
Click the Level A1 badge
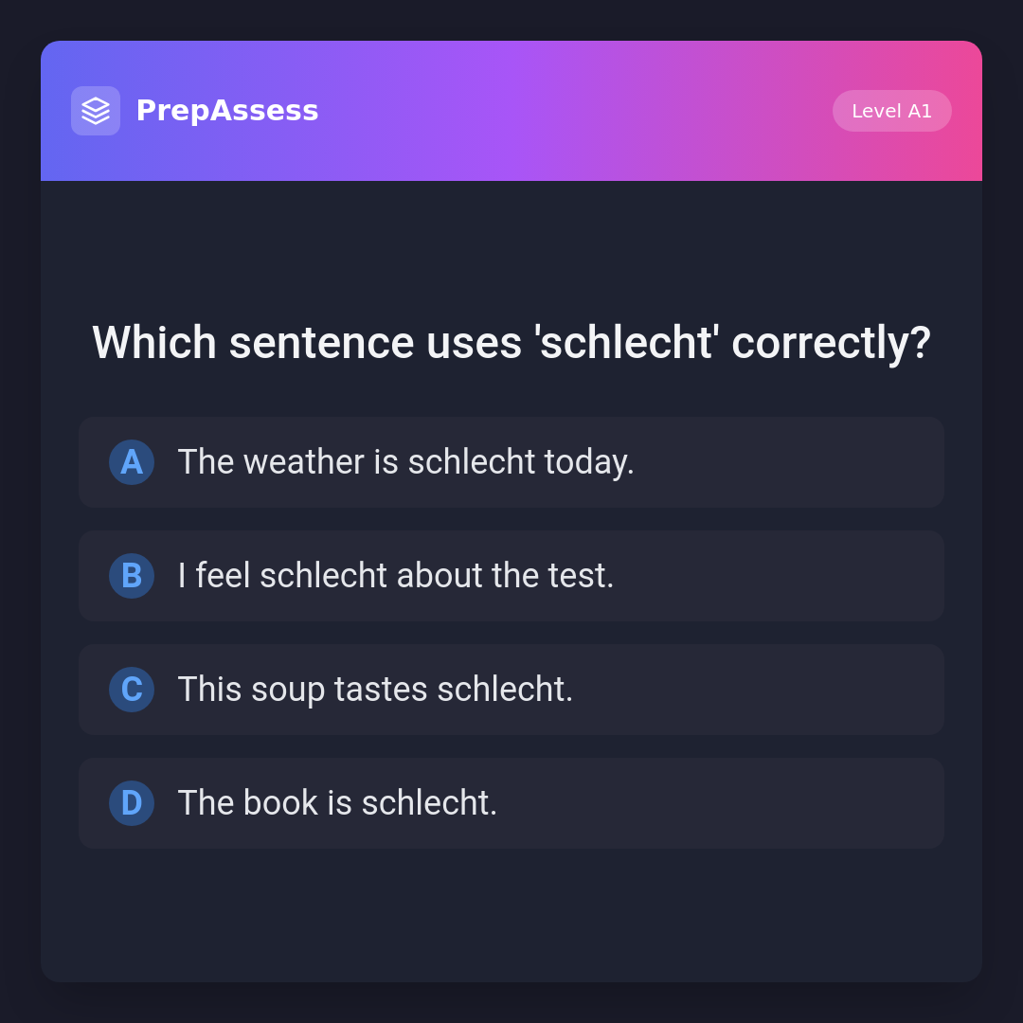[891, 111]
